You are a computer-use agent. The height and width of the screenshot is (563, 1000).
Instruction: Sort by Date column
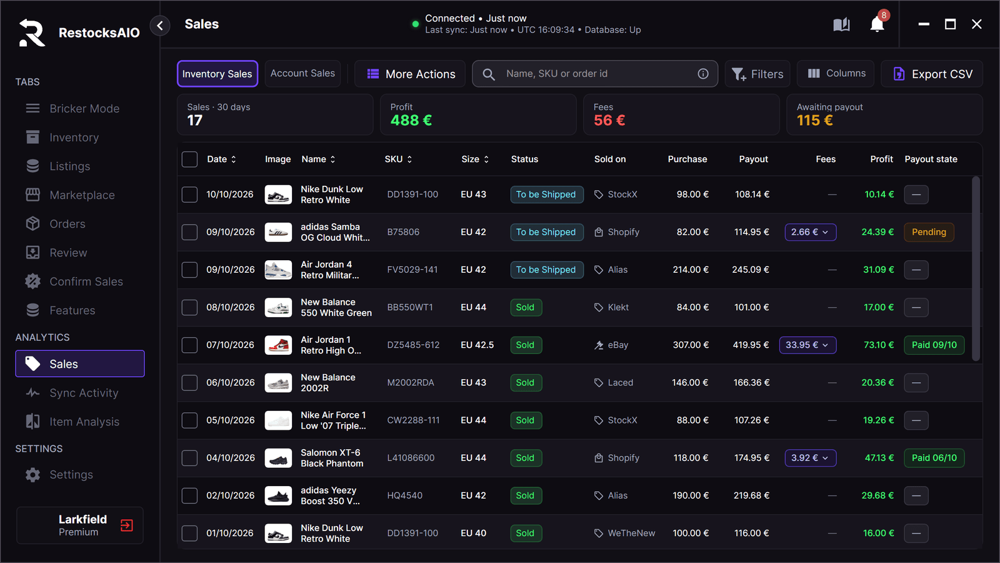pyautogui.click(x=222, y=160)
